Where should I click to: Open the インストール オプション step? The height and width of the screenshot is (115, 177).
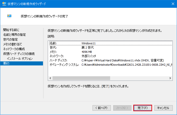(20, 59)
